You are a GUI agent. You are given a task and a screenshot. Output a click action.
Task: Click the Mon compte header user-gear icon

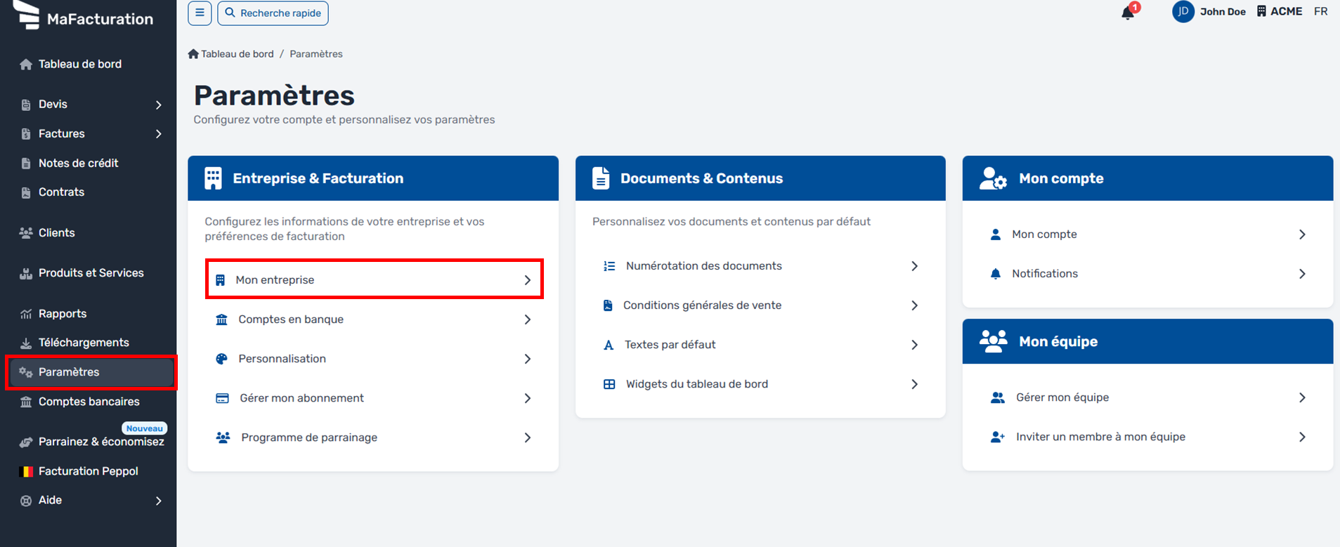pyautogui.click(x=994, y=178)
